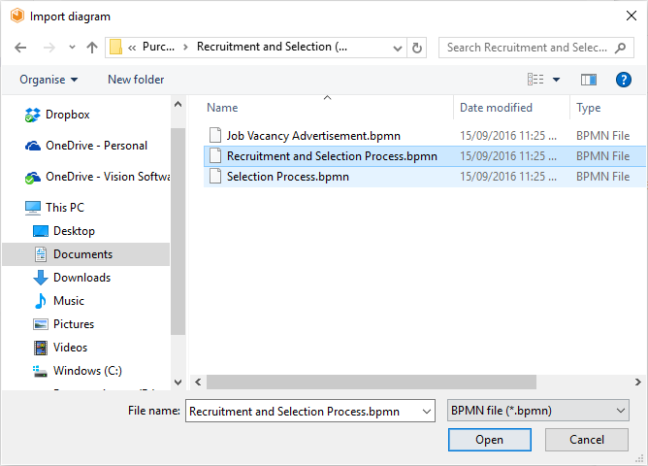Viewport: 648px width, 466px height.
Task: Open the Help question mark icon
Action: (624, 80)
